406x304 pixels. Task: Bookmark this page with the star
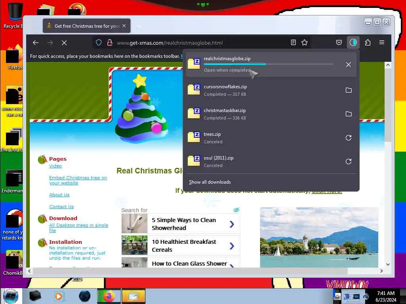click(x=304, y=43)
